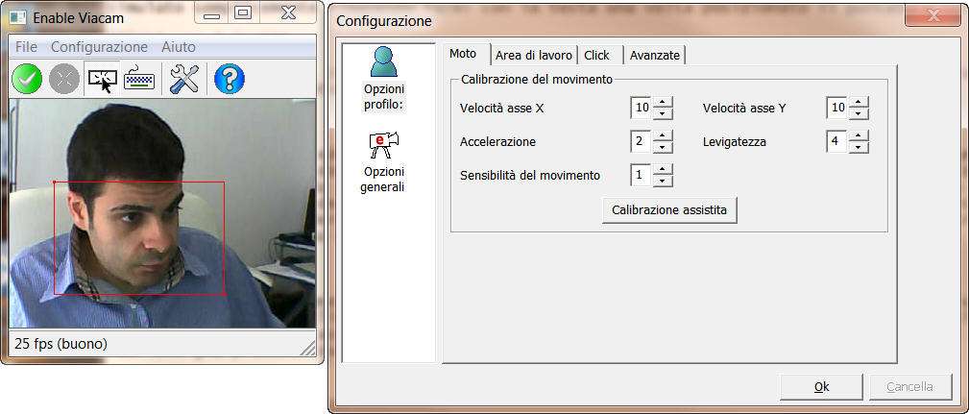Screen dimensions: 969x414
Task: Click the Calibrazione assistita button
Action: (669, 210)
